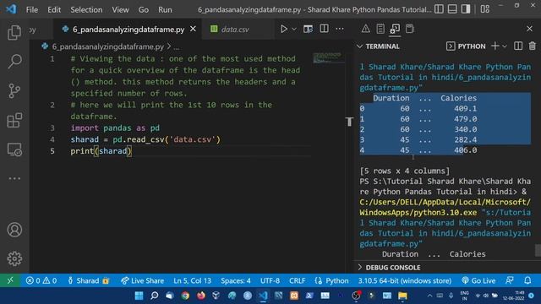Open the Accounts menu icon
The image size is (541, 304).
click(14, 230)
